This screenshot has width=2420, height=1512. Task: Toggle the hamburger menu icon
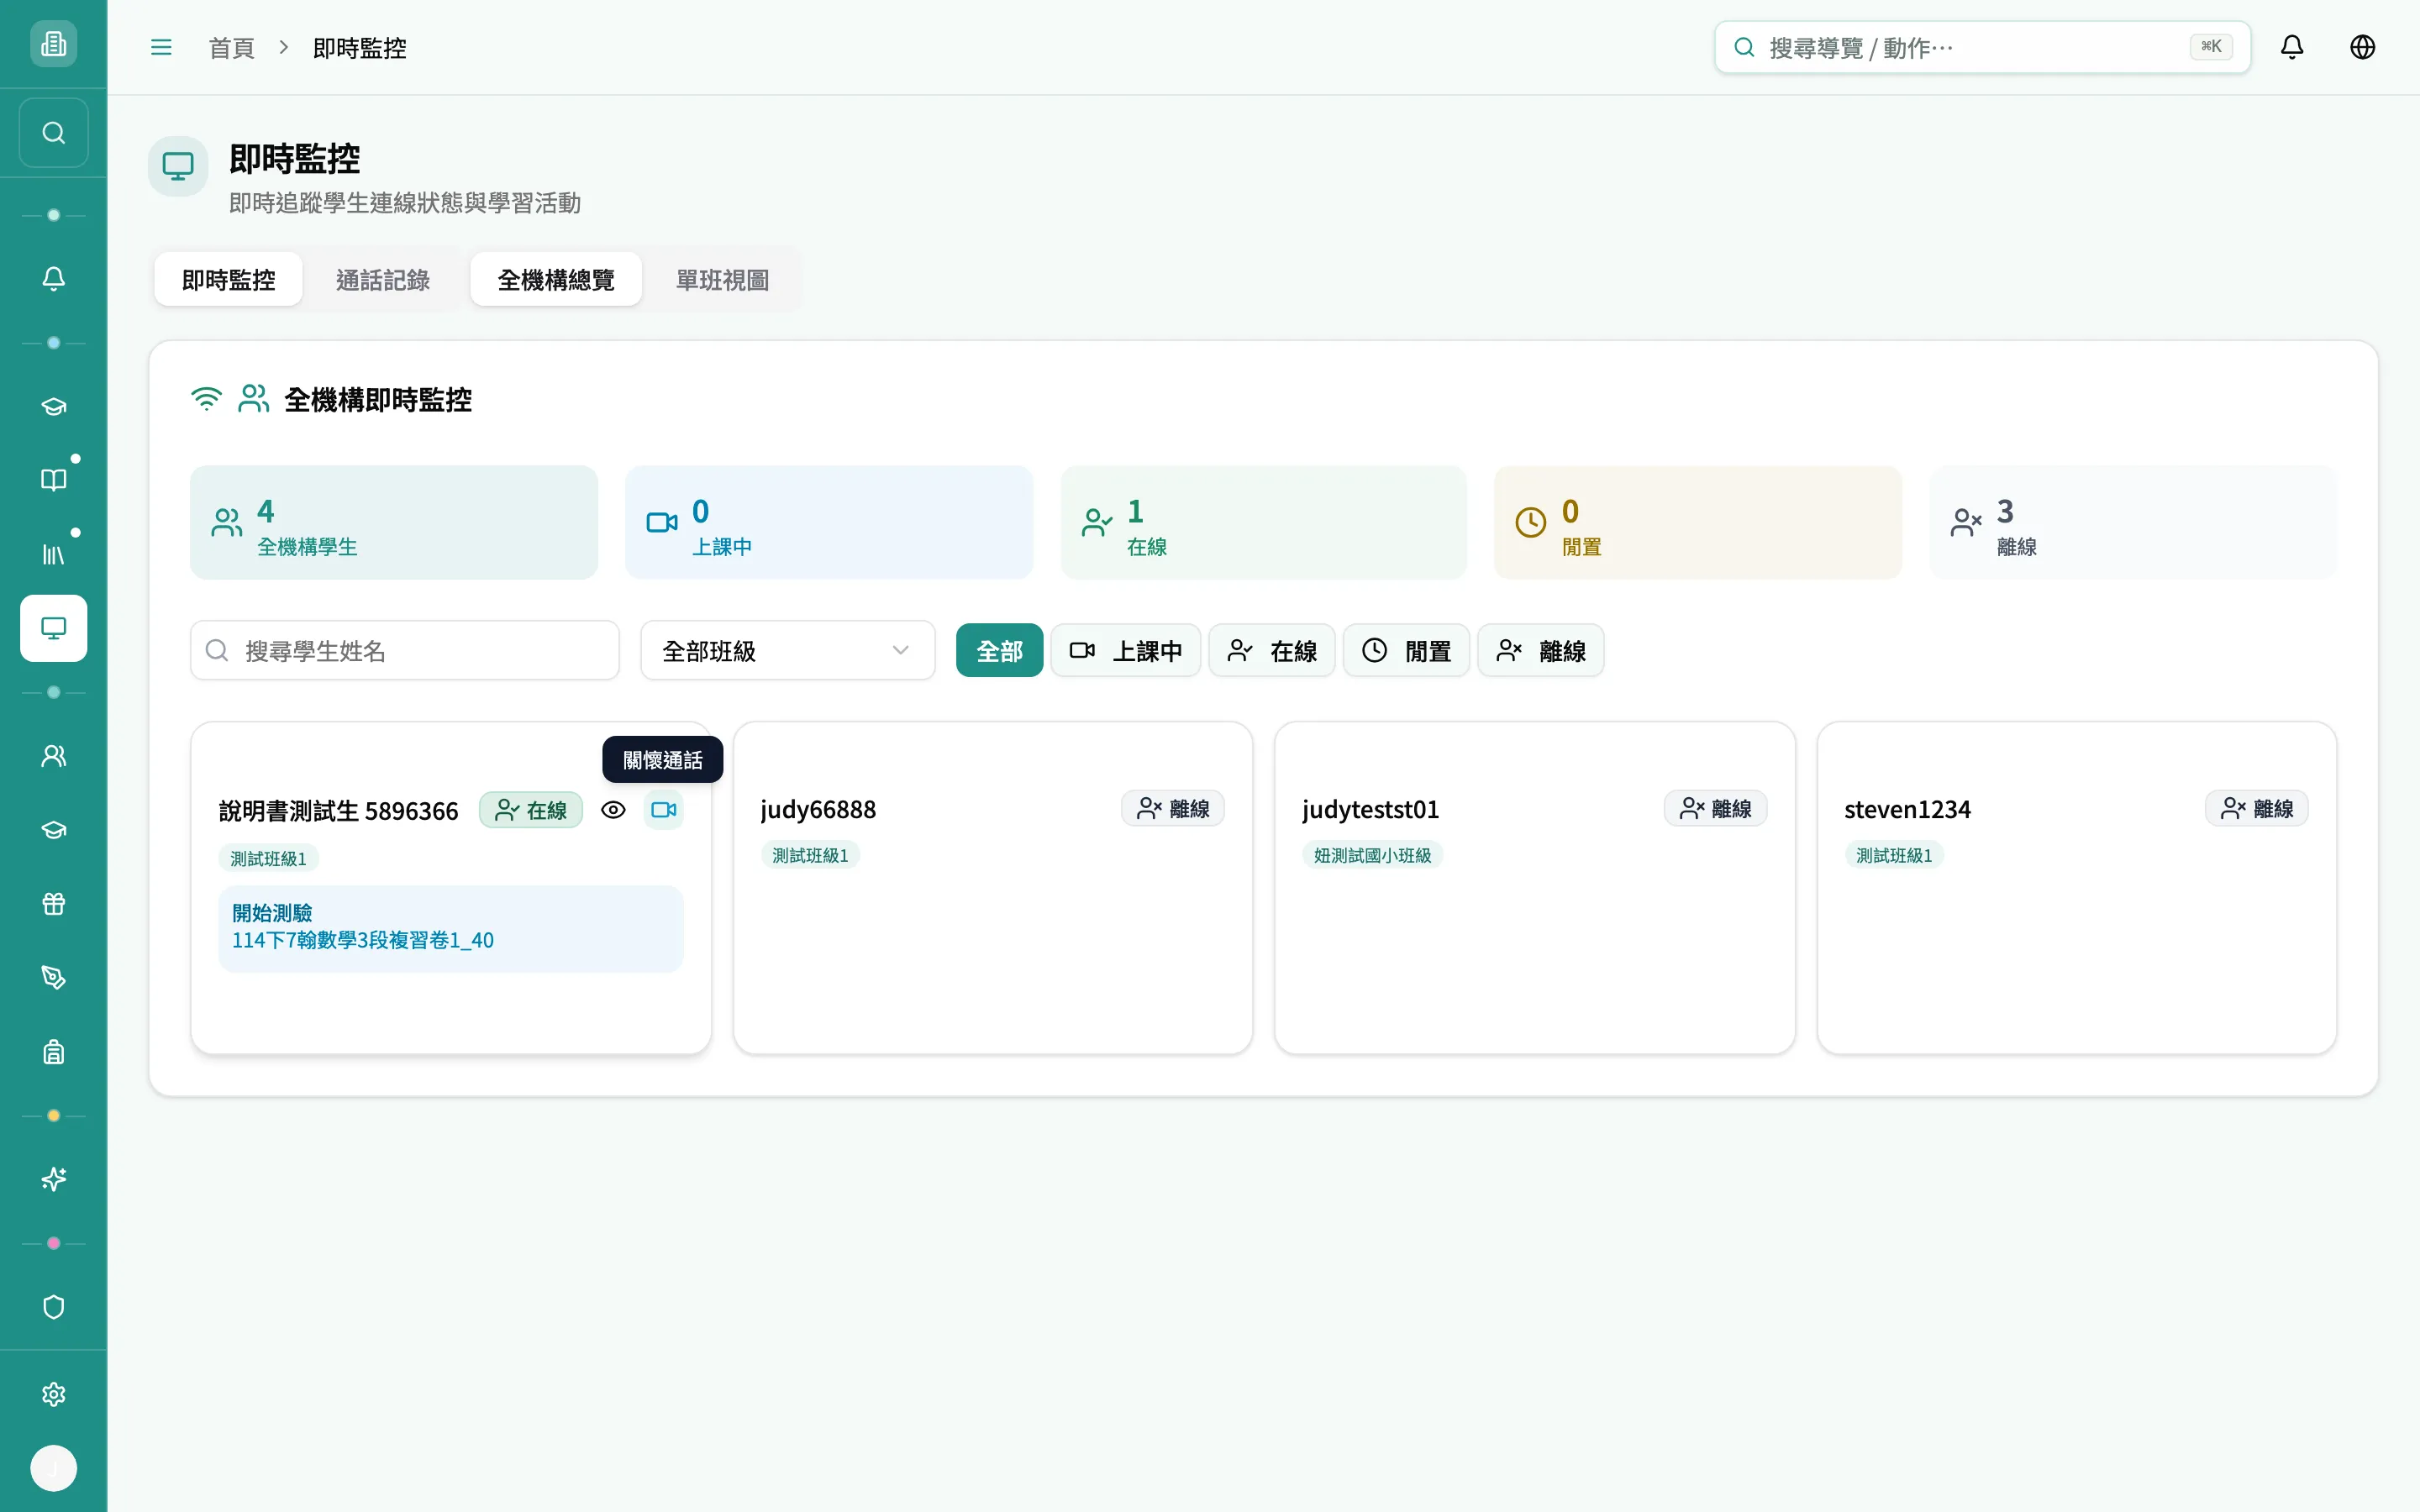161,47
